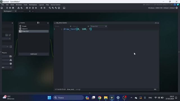Open help question mark toolbar icon
The image size is (180, 101).
click(x=44, y=8)
